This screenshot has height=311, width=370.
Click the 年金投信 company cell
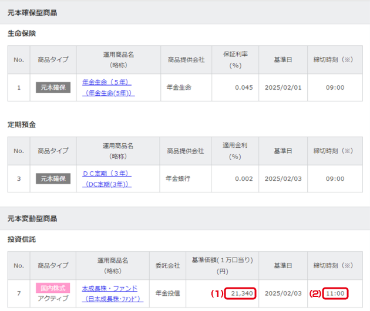click(167, 293)
